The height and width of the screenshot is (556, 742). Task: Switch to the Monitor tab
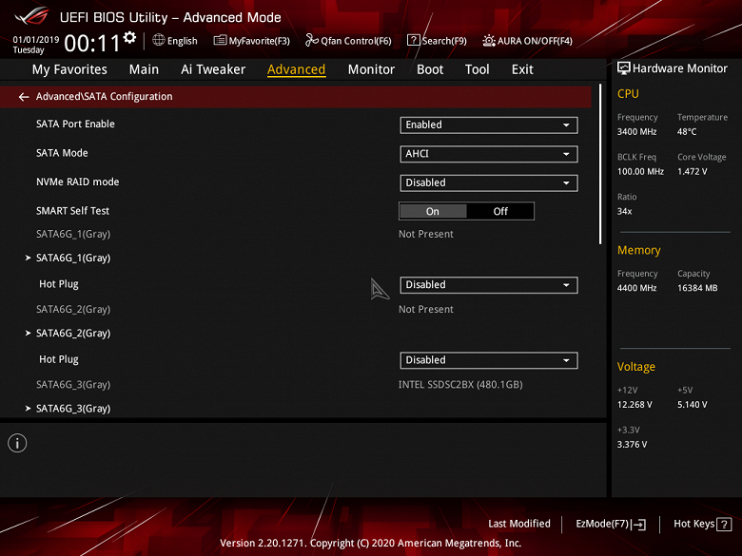(x=371, y=69)
